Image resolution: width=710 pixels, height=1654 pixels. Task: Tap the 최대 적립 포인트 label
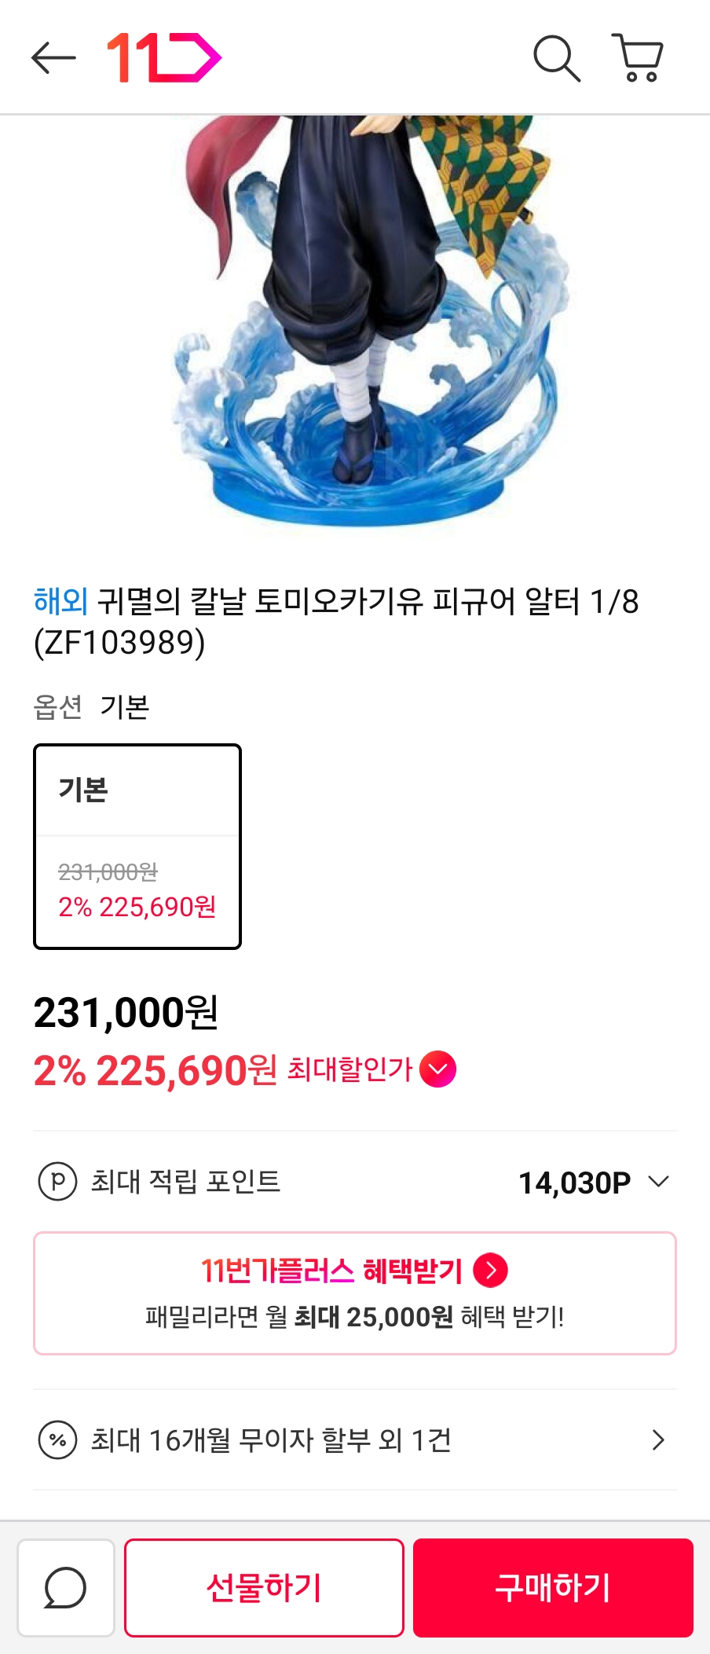click(185, 1181)
